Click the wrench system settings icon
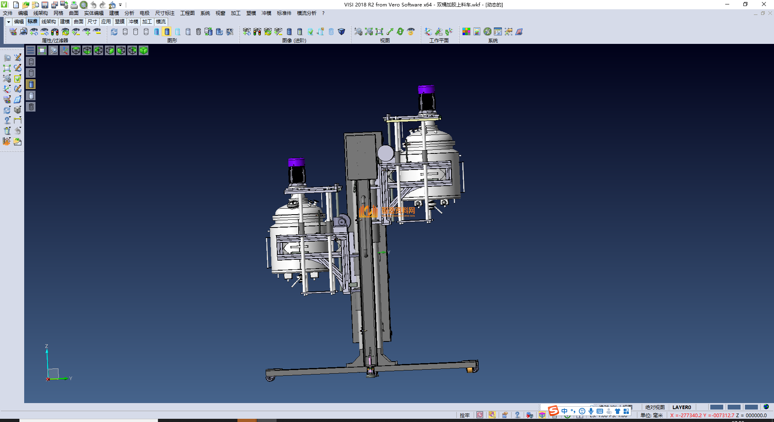 tap(487, 32)
